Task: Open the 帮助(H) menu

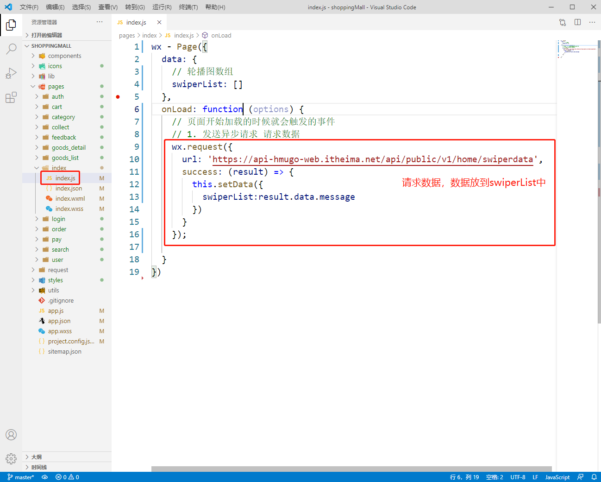Action: pyautogui.click(x=215, y=7)
